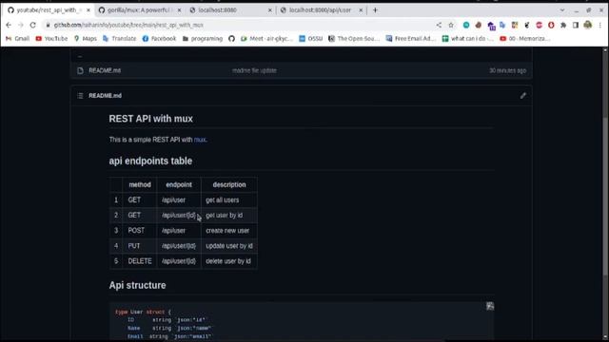Go back with the browser back arrow
The height and width of the screenshot is (342, 609).
click(x=9, y=25)
